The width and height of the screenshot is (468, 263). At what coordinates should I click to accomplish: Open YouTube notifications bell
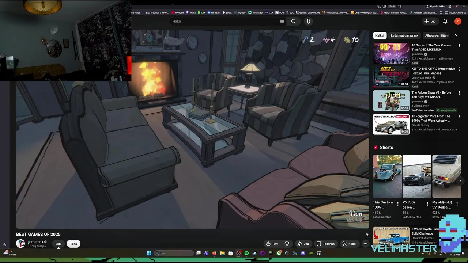pos(445,21)
